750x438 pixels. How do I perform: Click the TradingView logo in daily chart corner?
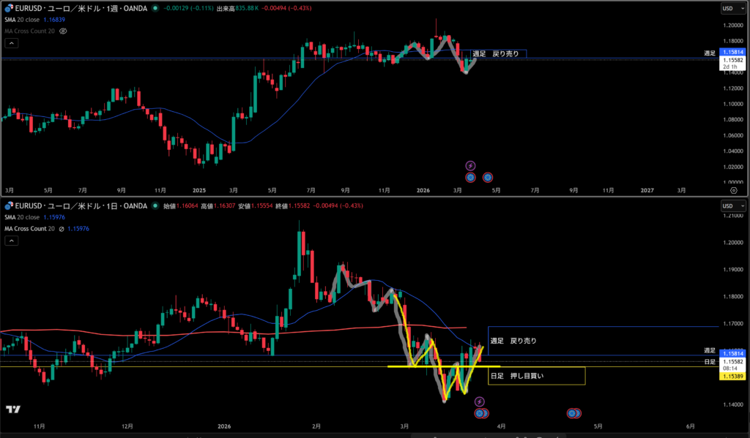12,409
